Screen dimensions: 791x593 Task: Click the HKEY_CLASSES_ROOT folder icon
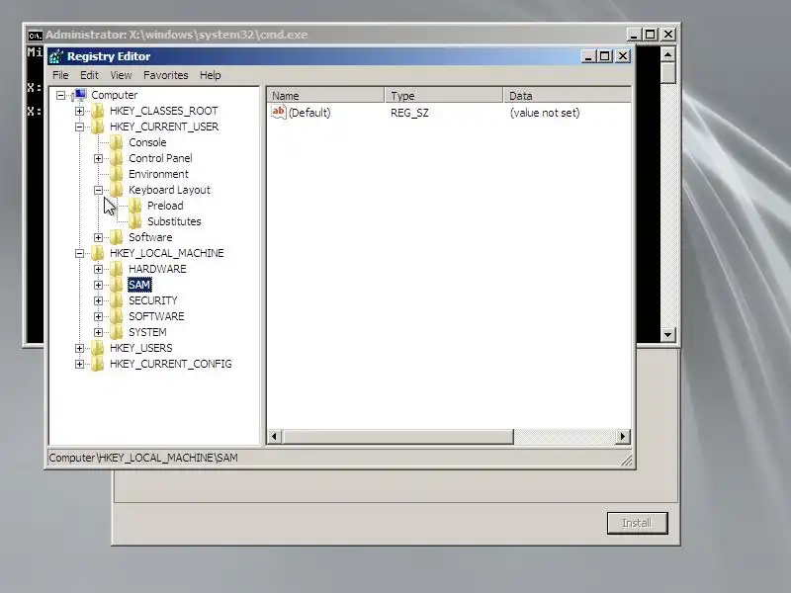pyautogui.click(x=97, y=111)
